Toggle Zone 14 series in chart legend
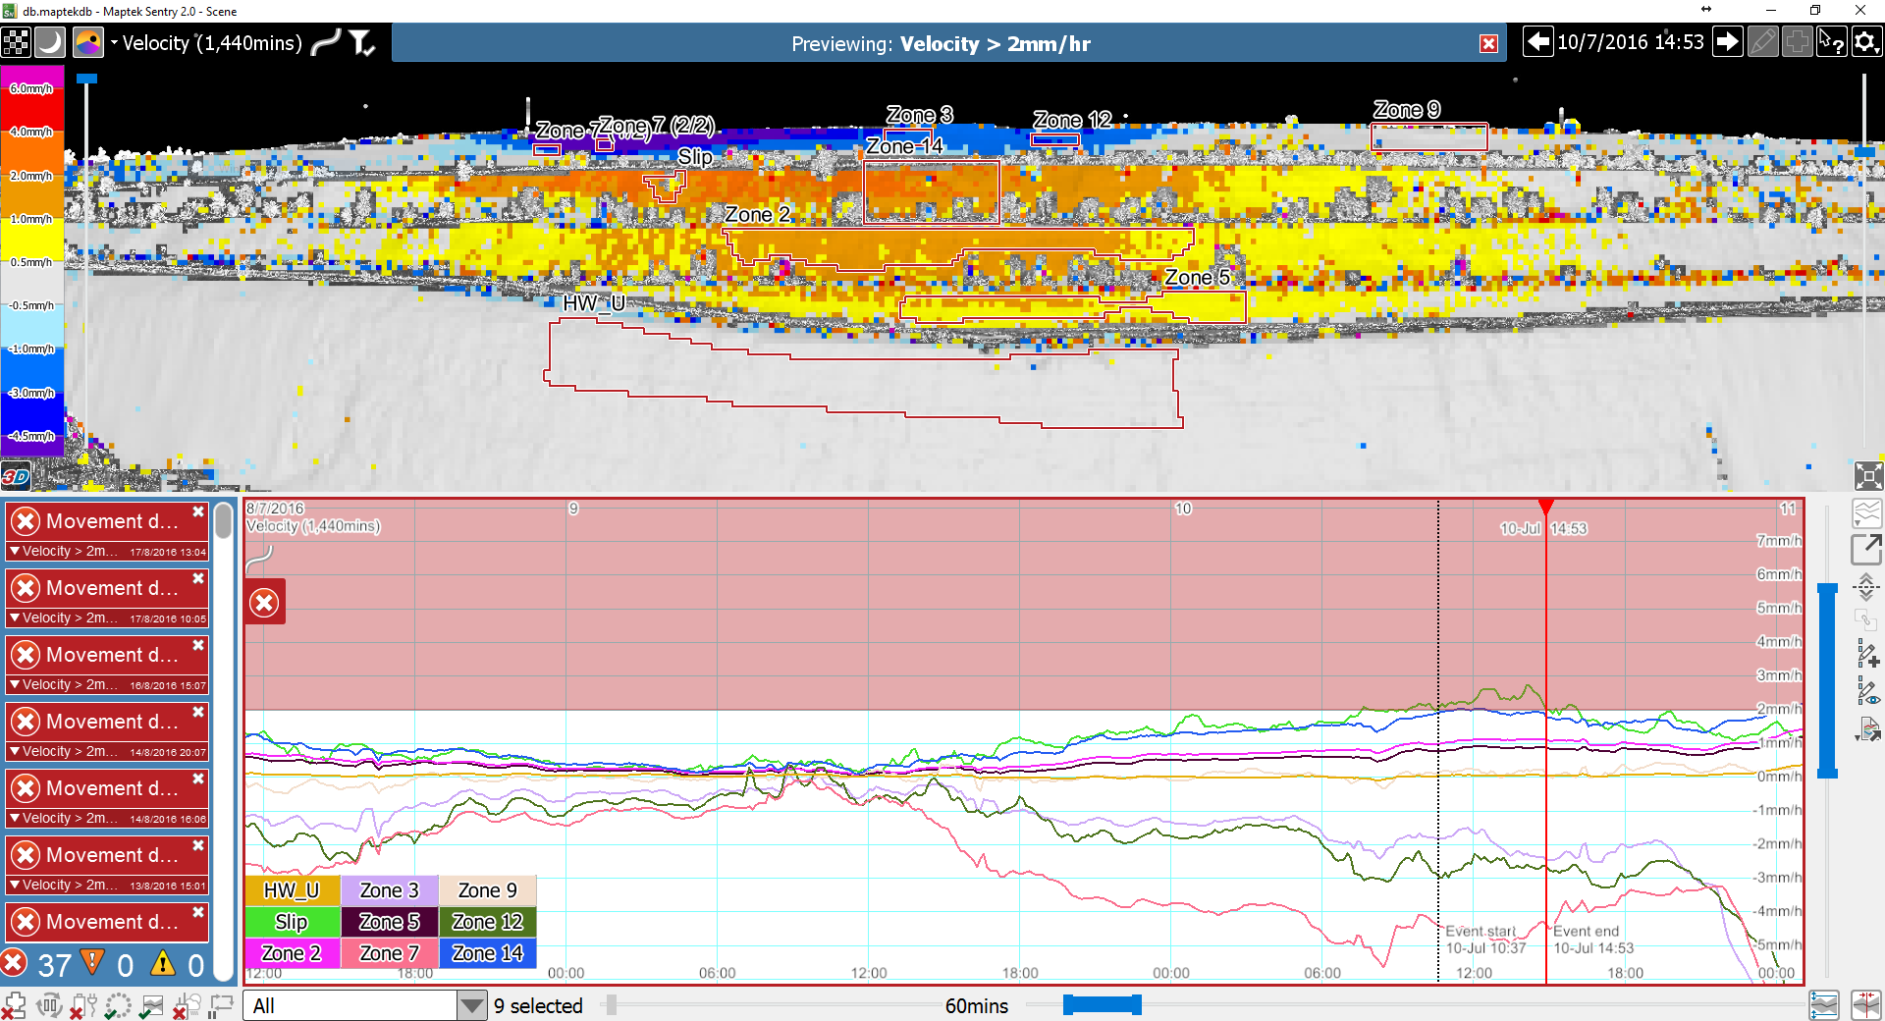 [x=488, y=953]
